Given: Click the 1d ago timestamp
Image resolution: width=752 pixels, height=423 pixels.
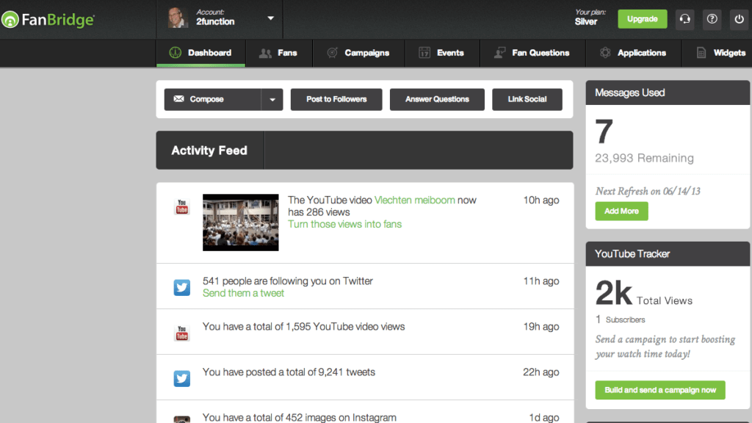Looking at the screenshot, I should click(544, 418).
